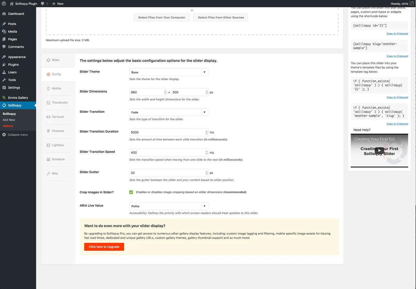Viewport: 416px width, 289px height.
Task: Click the Pages icon in sidebar
Action: coord(4,39)
